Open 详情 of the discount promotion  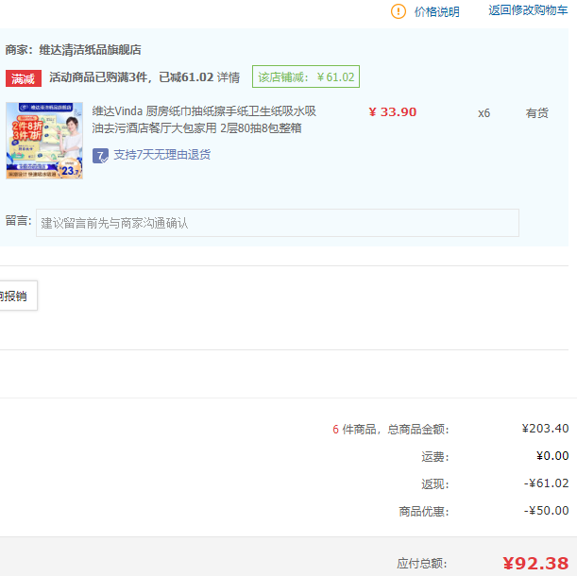click(x=229, y=77)
